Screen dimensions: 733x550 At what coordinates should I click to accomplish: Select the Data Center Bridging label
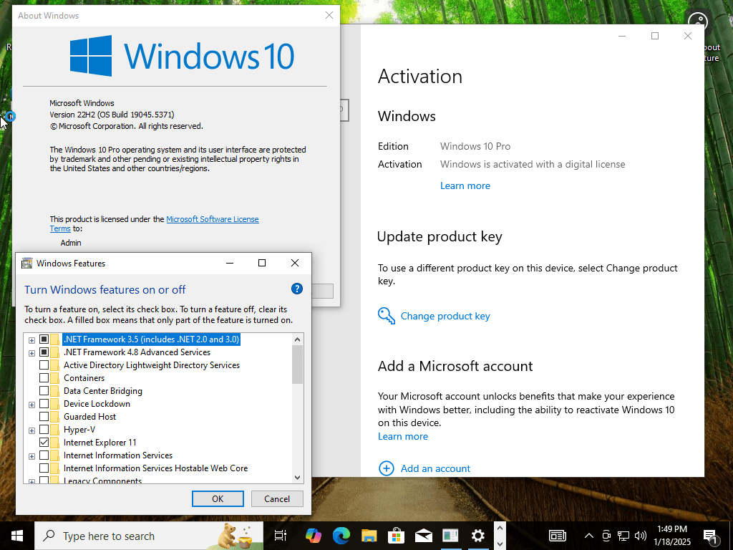[x=103, y=390]
